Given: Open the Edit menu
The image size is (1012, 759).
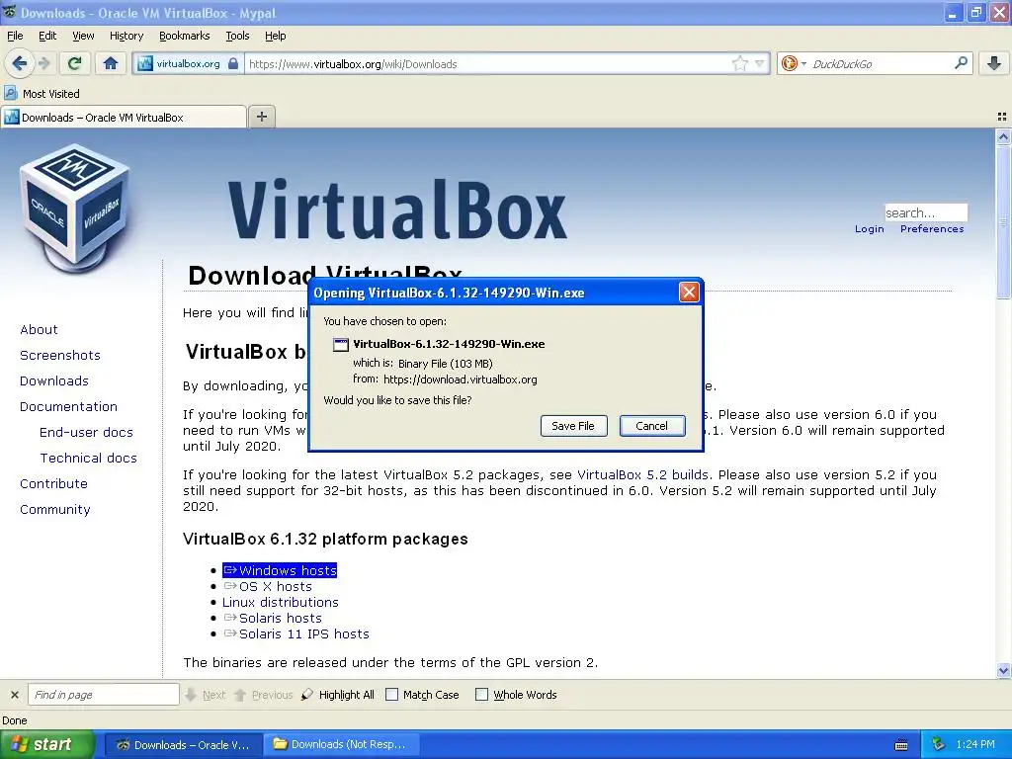Looking at the screenshot, I should (47, 36).
